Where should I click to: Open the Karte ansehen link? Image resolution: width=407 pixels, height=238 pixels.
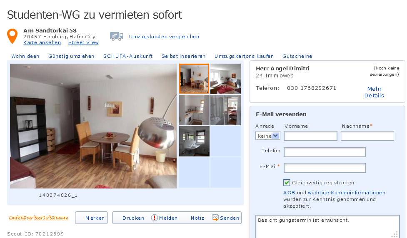[42, 42]
